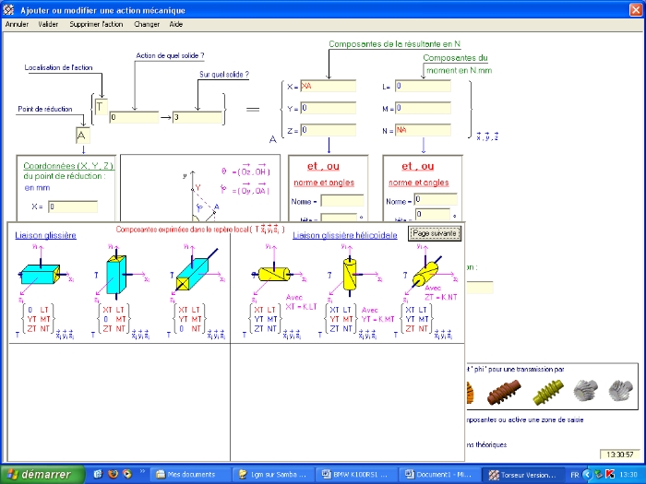The height and width of the screenshot is (484, 646).
Task: Open the Changer menu
Action: click(x=147, y=24)
